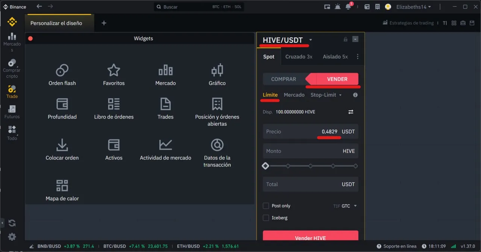
Task: Open Soporte en línea
Action: (x=396, y=246)
